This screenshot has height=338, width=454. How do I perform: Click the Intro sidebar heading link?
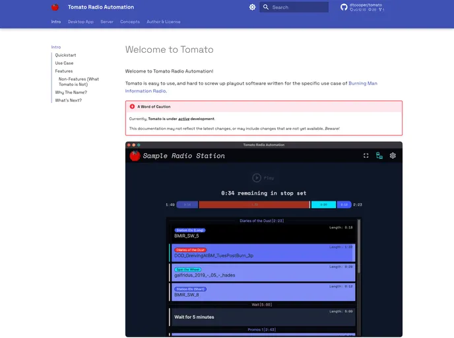(x=56, y=47)
